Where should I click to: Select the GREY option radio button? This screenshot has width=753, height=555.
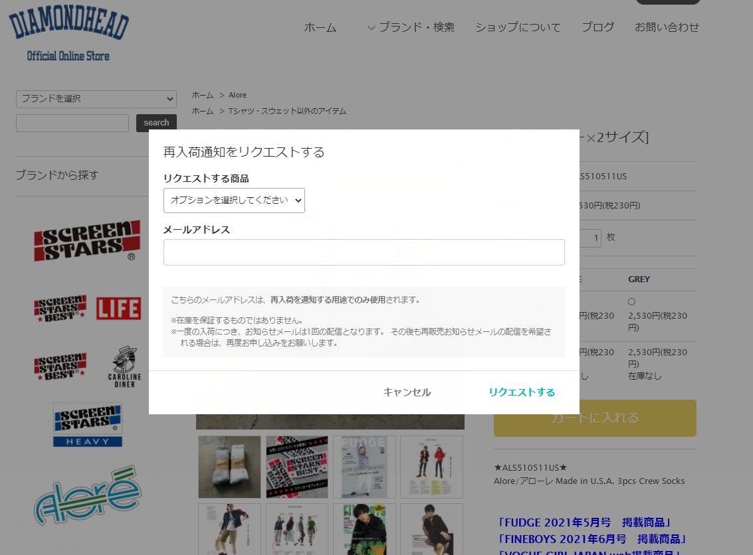click(x=631, y=301)
